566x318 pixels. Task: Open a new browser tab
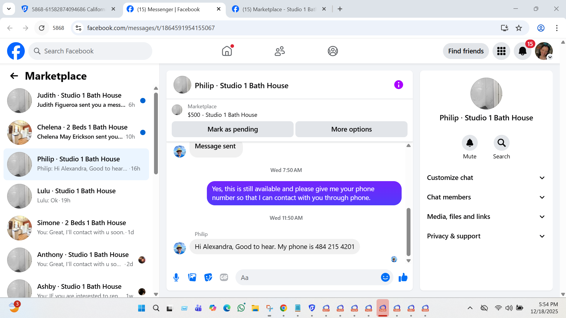tap(340, 9)
